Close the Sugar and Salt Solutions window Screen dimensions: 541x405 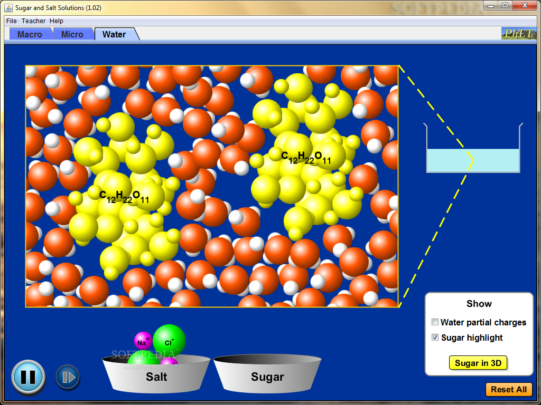(x=525, y=5)
